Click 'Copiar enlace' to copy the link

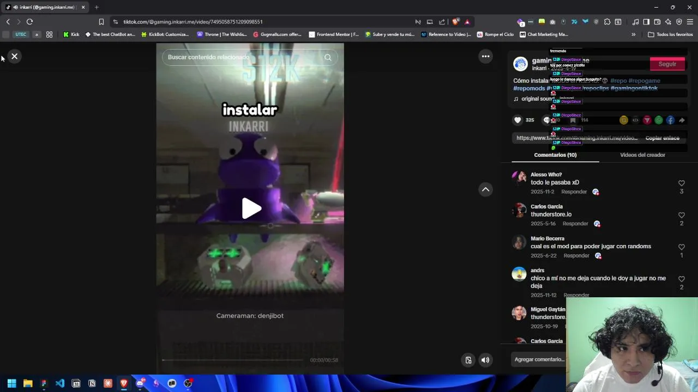point(663,138)
